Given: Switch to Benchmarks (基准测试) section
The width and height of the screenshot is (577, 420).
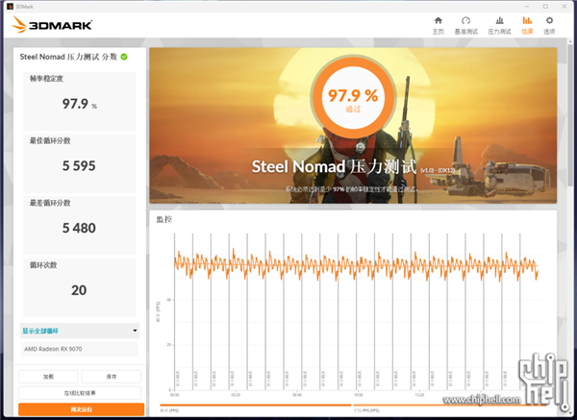Looking at the screenshot, I should tap(465, 25).
